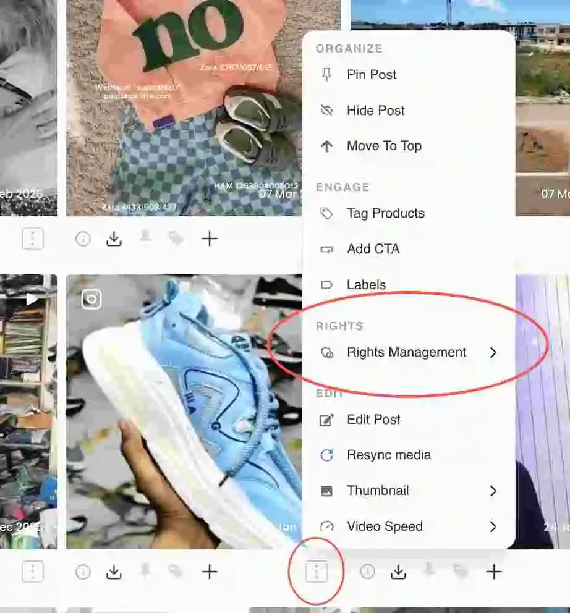The image size is (570, 613).
Task: Click the tag icon under the purple post
Action: pos(461,572)
